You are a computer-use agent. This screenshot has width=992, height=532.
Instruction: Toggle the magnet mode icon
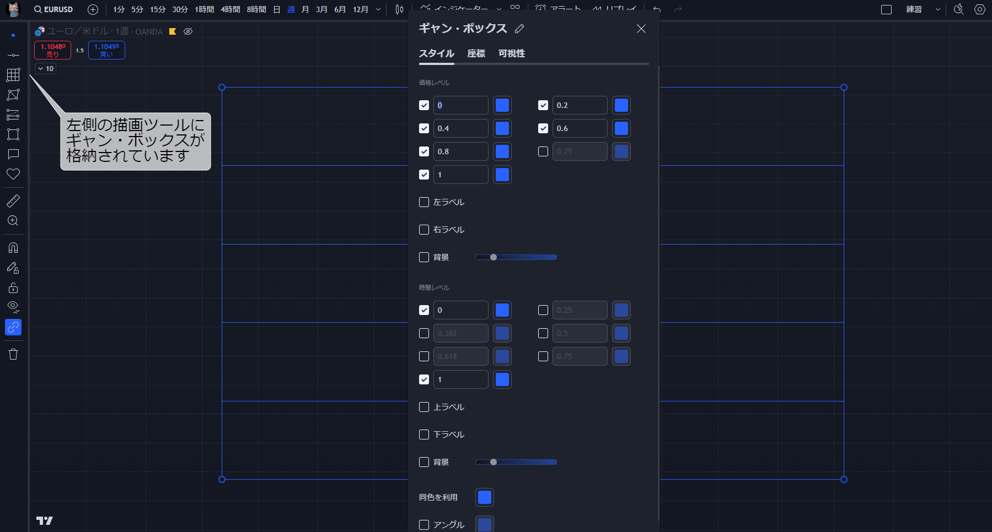pos(13,247)
